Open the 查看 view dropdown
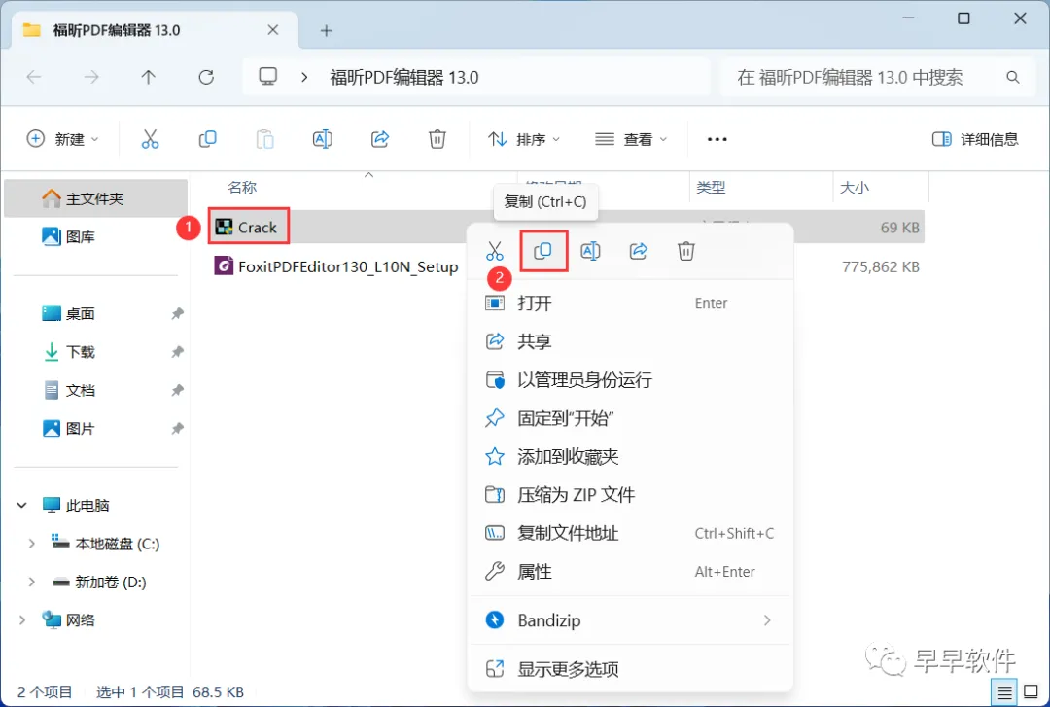Viewport: 1050px width, 707px height. coord(632,139)
